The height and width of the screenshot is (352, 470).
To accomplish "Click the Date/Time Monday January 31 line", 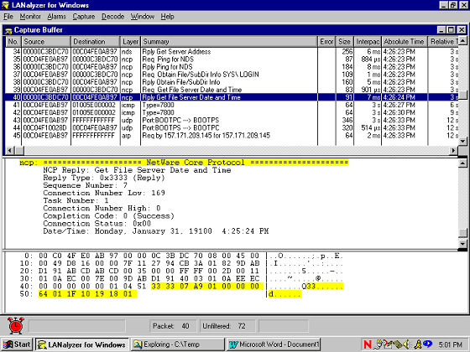I will tap(155, 231).
